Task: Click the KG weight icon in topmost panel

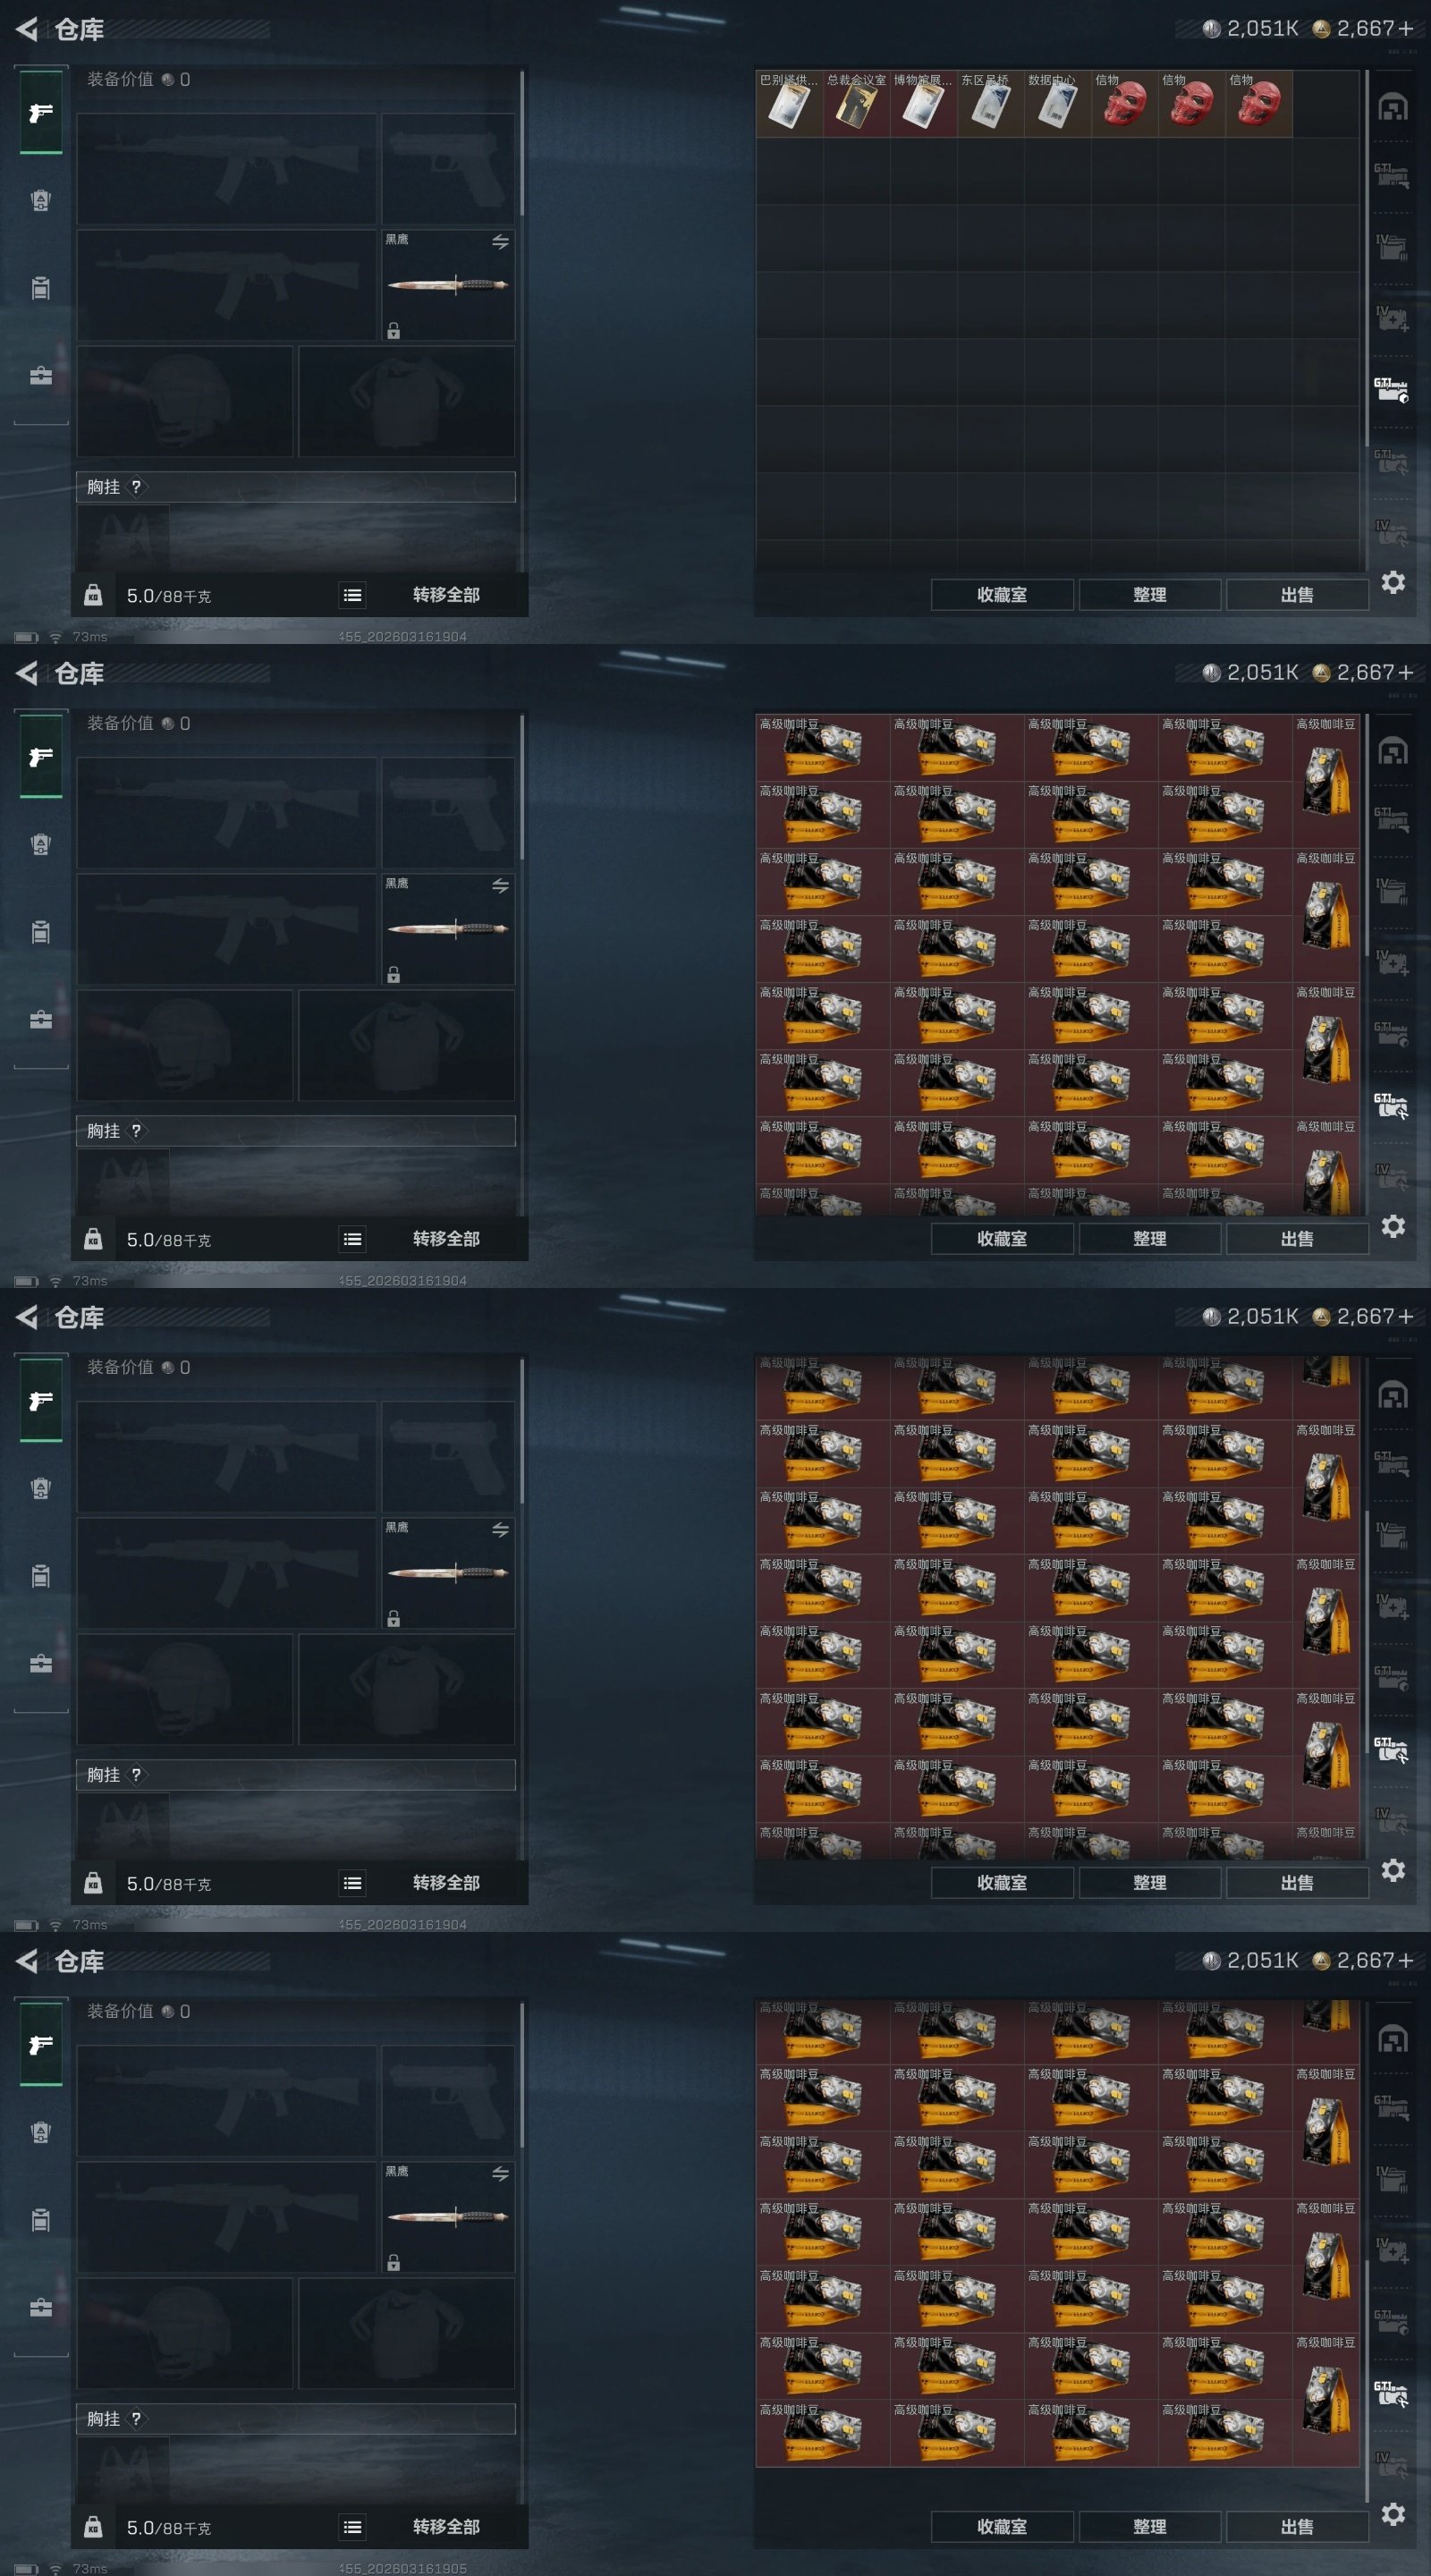Action: [x=93, y=596]
